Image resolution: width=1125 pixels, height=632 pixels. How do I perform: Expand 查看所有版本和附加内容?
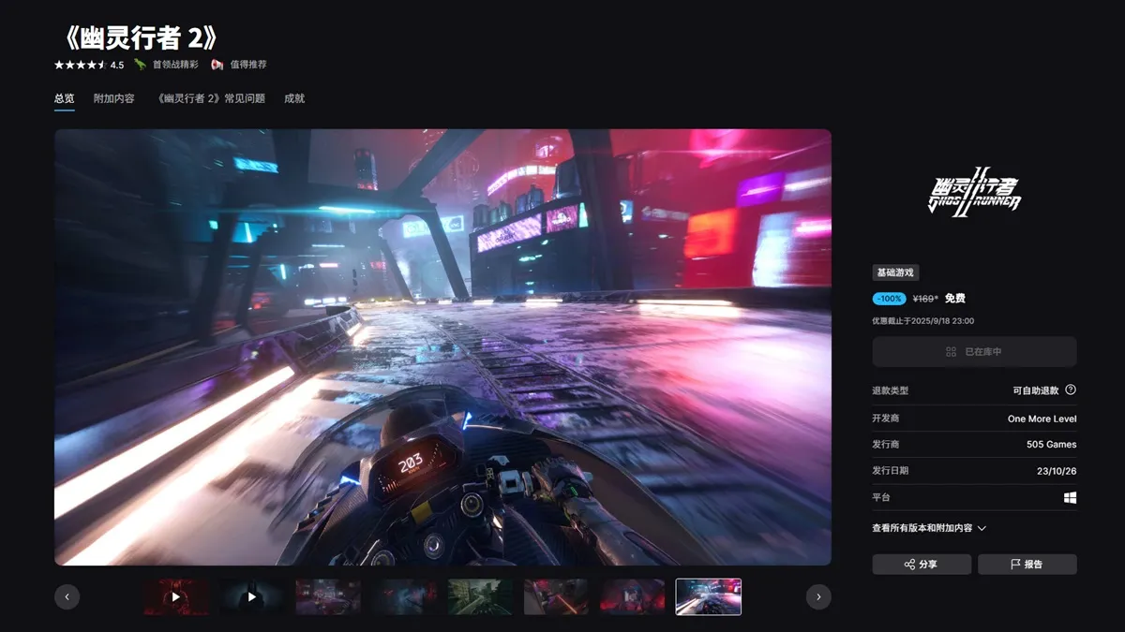[x=929, y=528]
